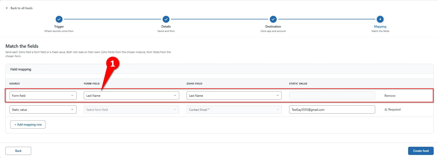Viewport: 438px width, 158px height.
Task: Go to the Details step label
Action: 166,27
